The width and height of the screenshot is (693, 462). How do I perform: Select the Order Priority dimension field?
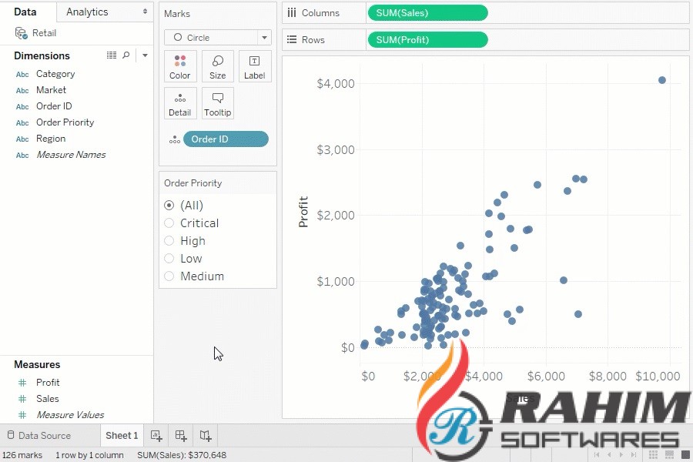coord(65,122)
